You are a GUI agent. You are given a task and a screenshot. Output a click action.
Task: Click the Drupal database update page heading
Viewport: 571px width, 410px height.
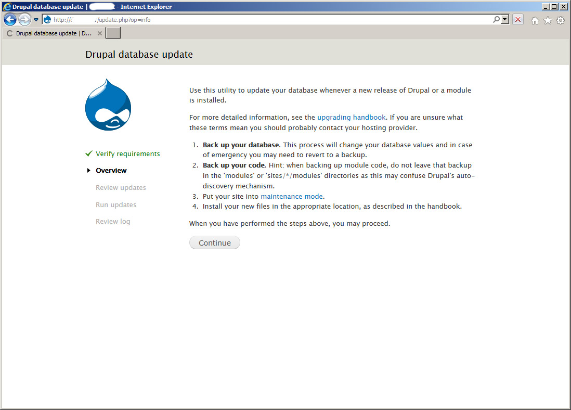point(139,54)
